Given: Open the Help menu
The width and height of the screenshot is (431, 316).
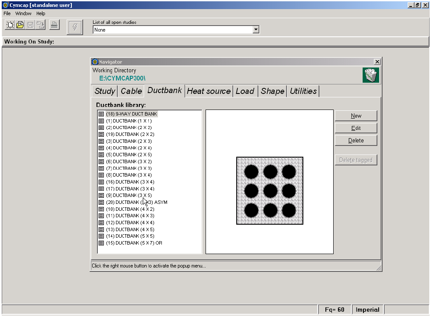Looking at the screenshot, I should coord(41,13).
